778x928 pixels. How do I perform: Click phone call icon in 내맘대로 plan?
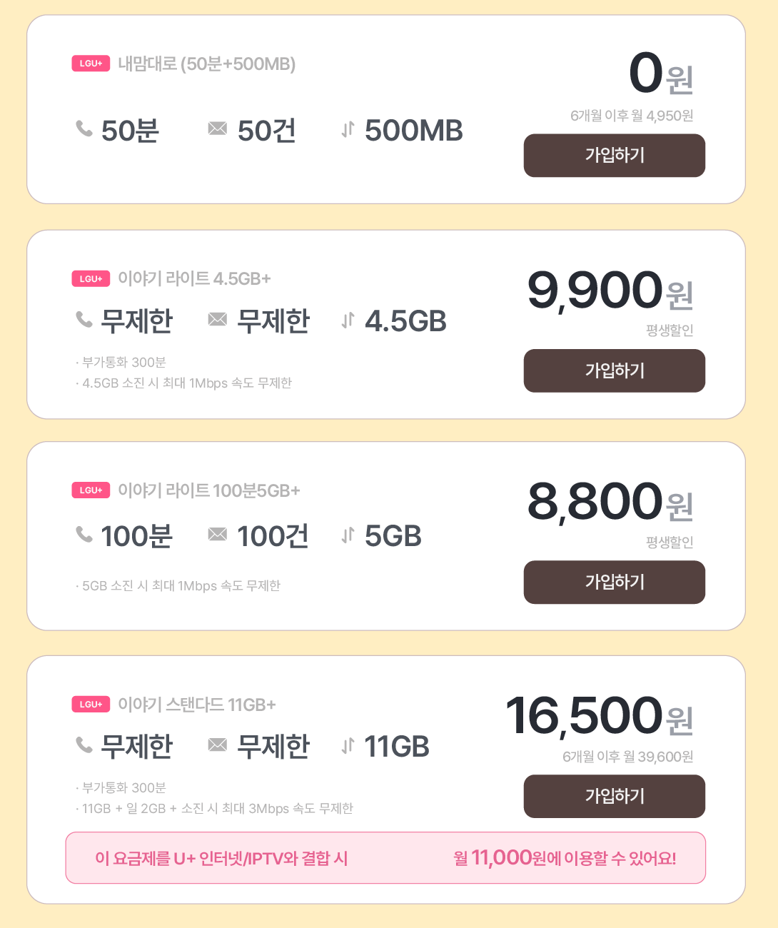pos(84,129)
